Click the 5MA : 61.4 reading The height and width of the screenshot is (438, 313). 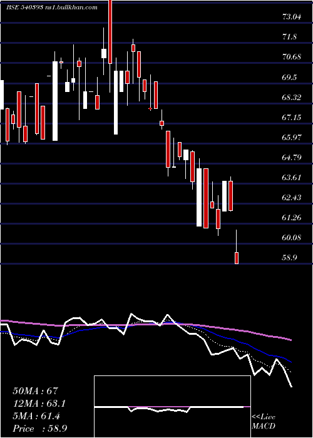click(x=36, y=416)
